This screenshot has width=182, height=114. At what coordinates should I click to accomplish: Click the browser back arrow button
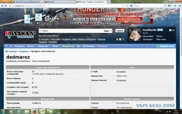(x=2, y=6)
